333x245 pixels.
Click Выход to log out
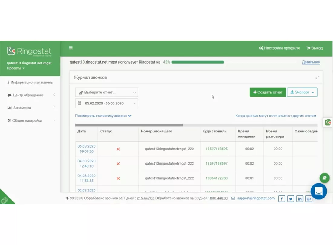[x=315, y=48]
